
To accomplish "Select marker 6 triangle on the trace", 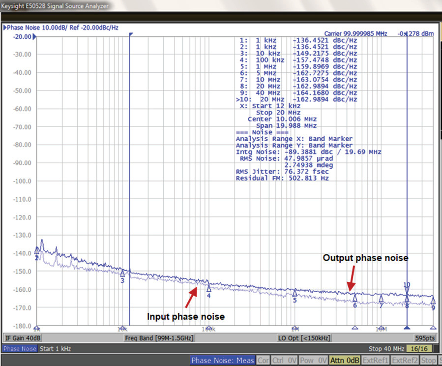I will (354, 298).
